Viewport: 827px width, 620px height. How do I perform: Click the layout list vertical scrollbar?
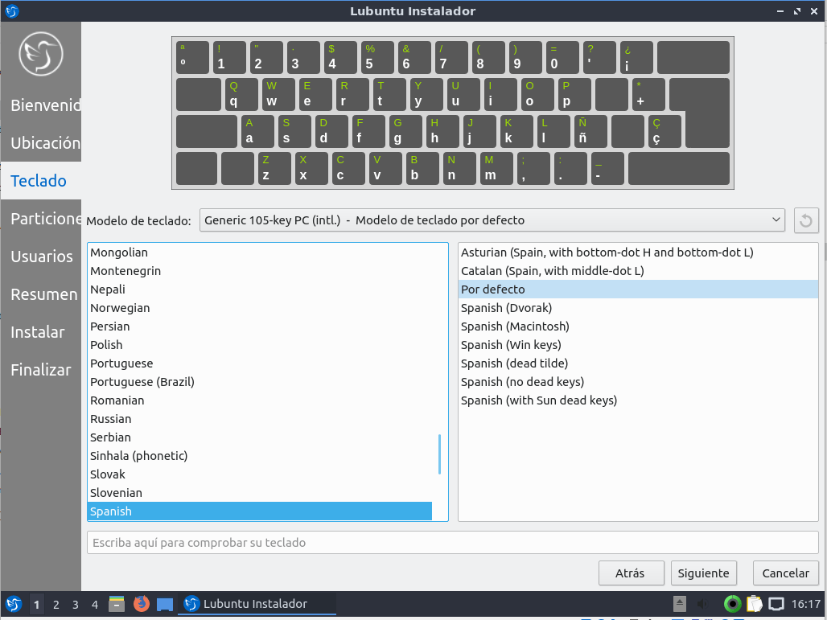(440, 454)
